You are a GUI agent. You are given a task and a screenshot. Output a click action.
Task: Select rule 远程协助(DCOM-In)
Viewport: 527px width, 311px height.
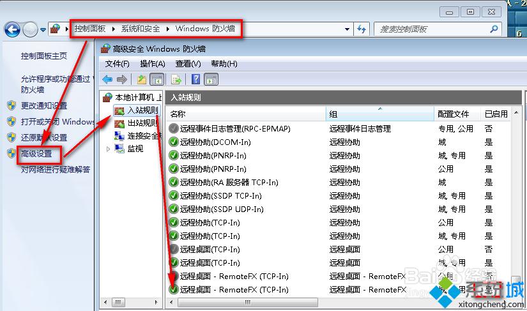(215, 142)
